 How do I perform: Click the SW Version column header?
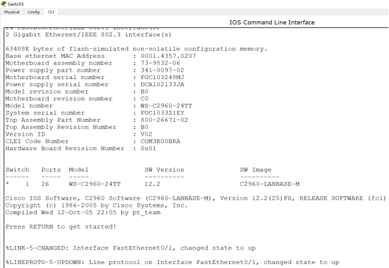[164, 170]
